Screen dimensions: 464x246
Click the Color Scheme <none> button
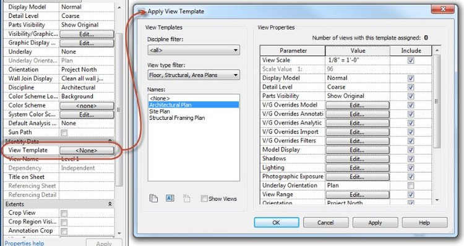pyautogui.click(x=87, y=106)
